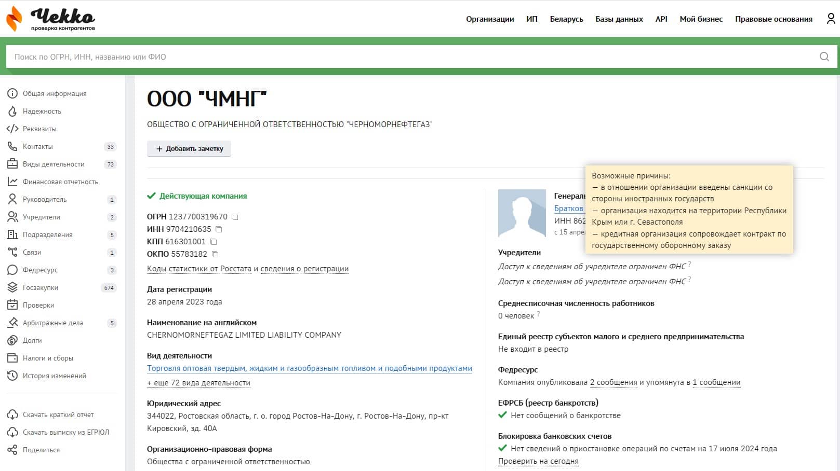Click the Связи network icon

tap(12, 252)
